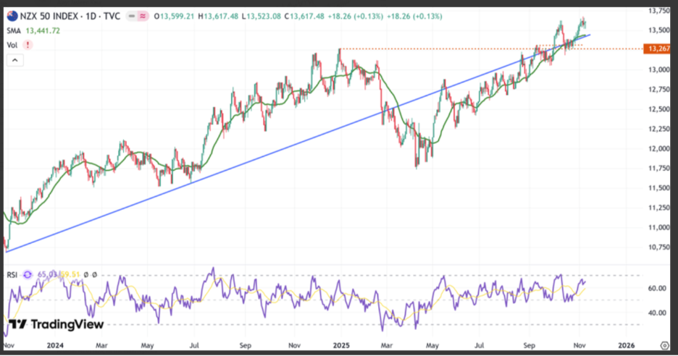The image size is (678, 356).
Task: Click SMA value 13,441.72
Action: [43, 30]
